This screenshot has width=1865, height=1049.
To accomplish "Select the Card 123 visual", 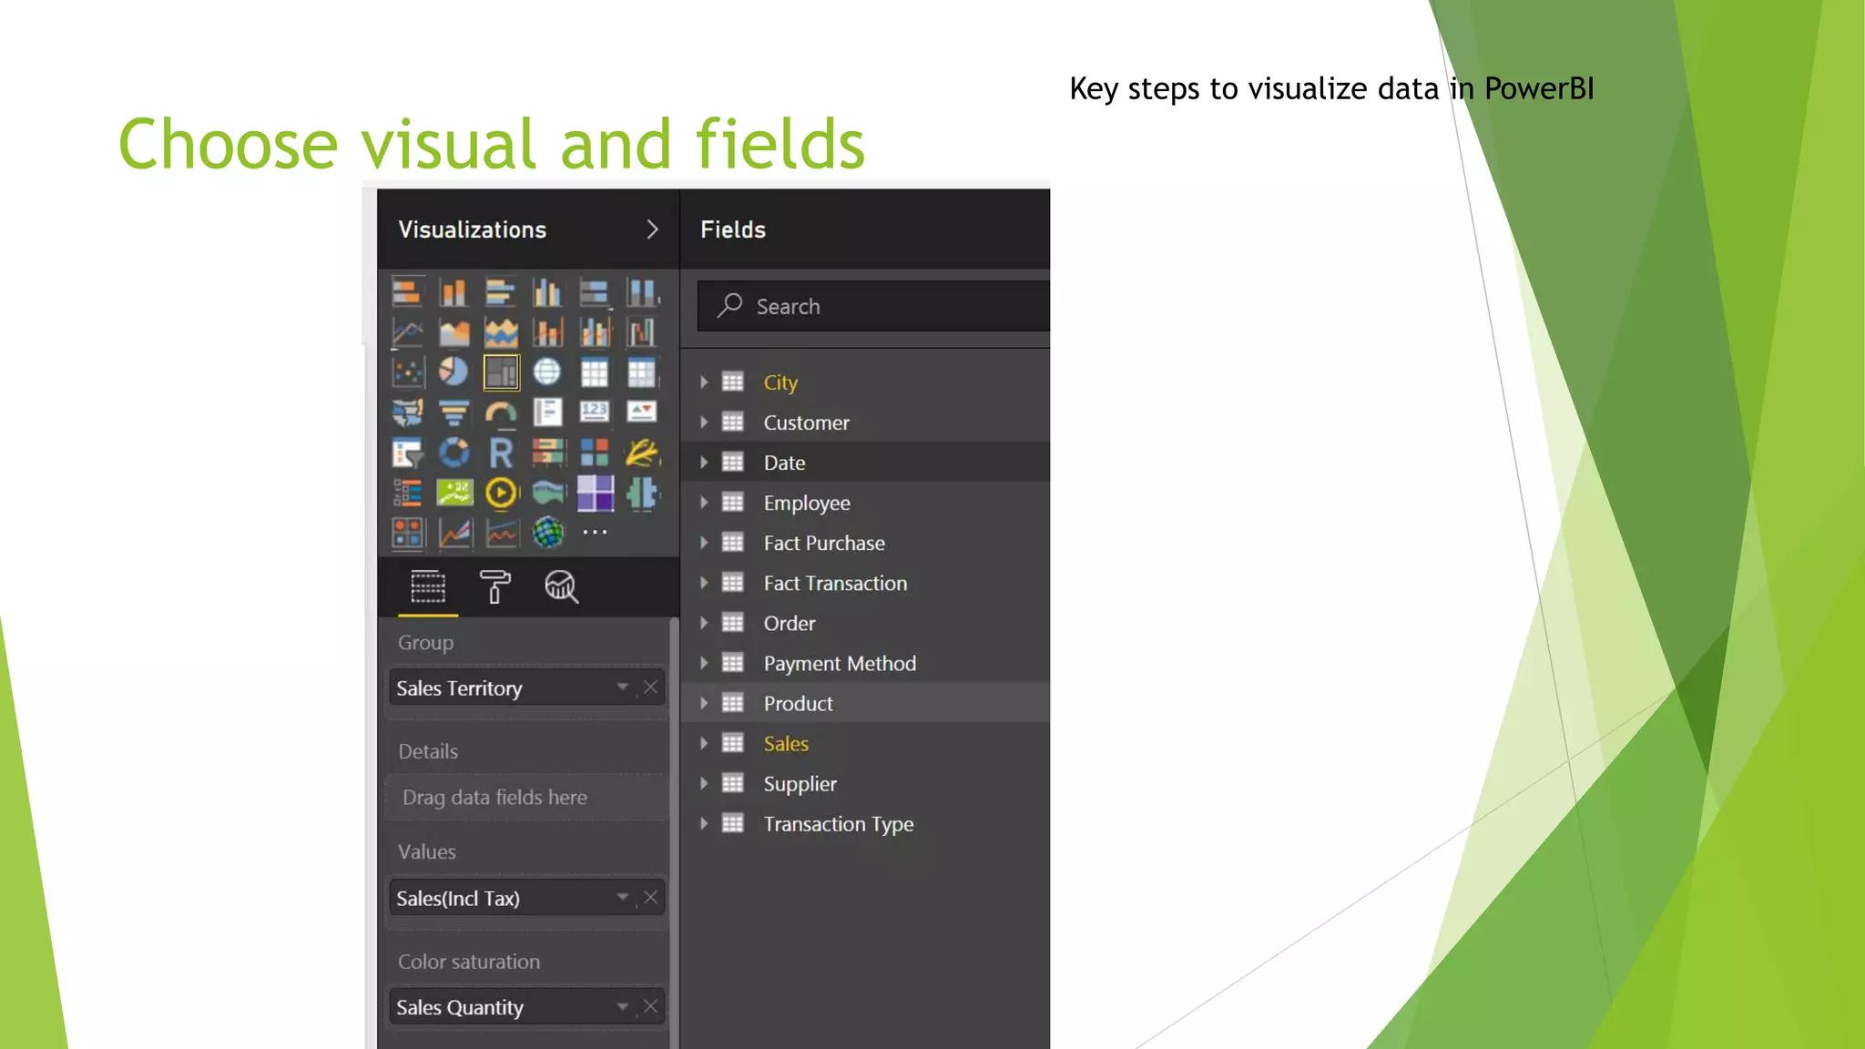I will 595,412.
